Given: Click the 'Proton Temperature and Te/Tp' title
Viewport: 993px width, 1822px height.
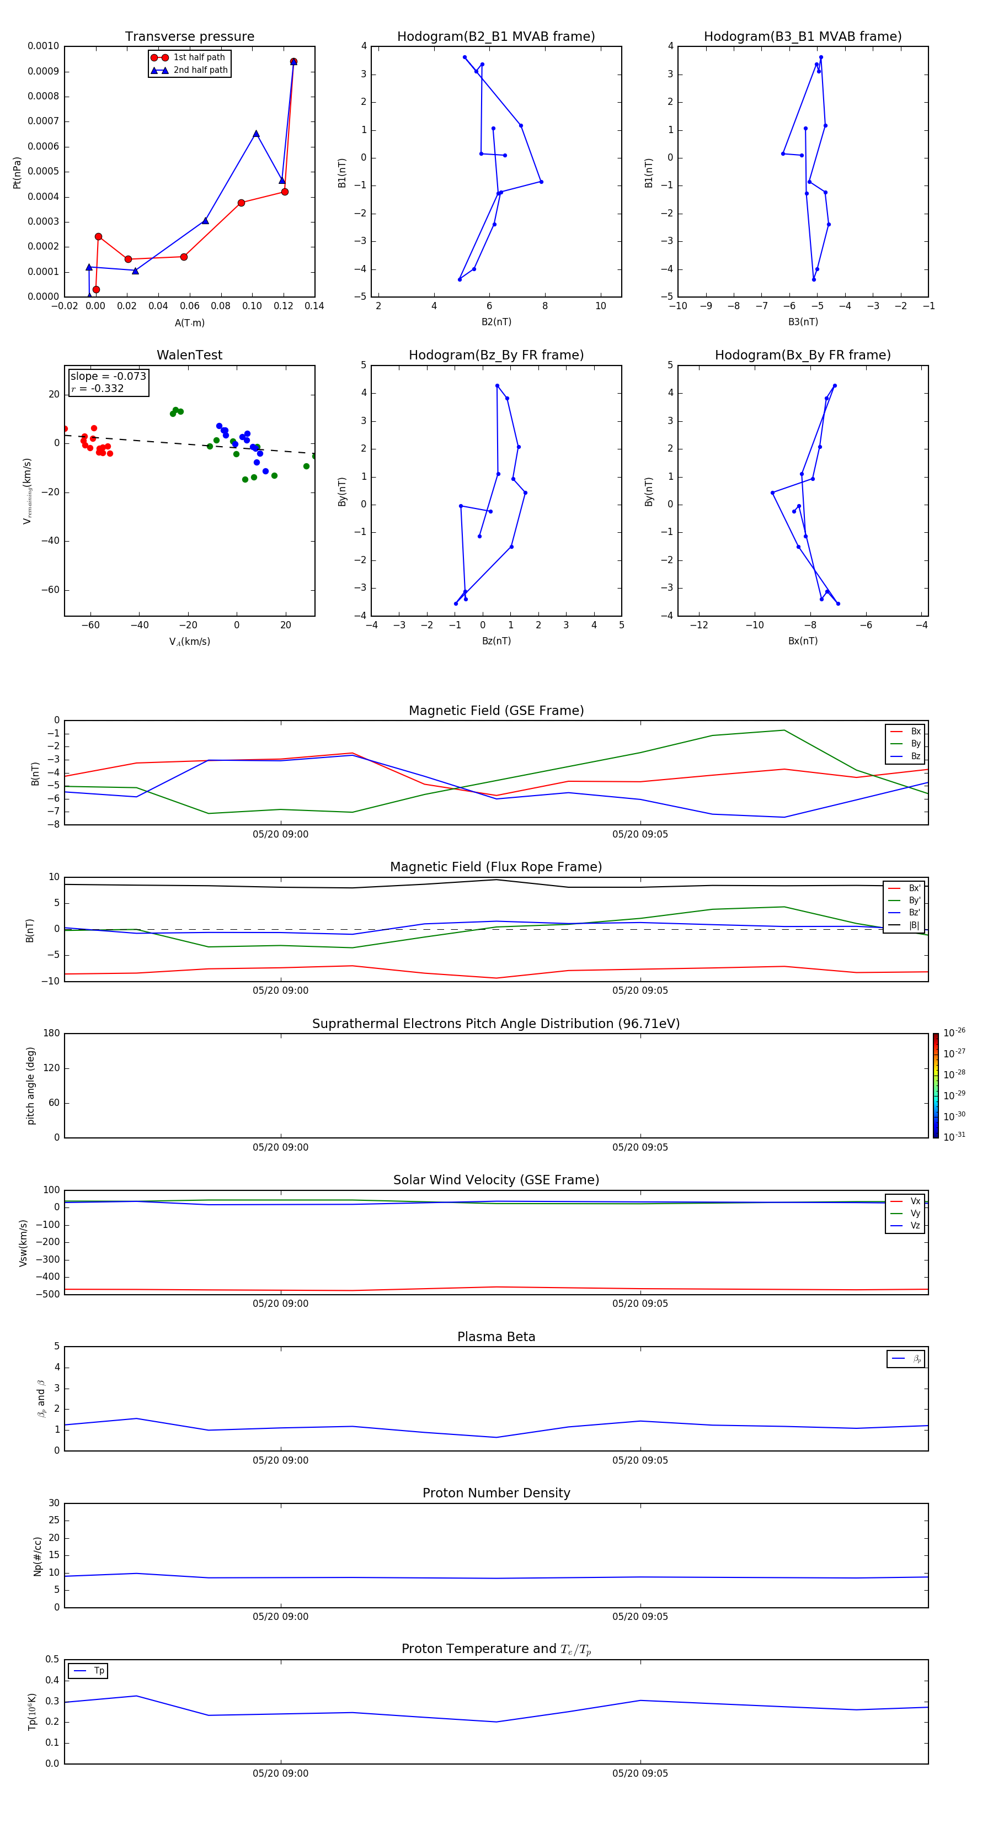Looking at the screenshot, I should click(x=496, y=1649).
